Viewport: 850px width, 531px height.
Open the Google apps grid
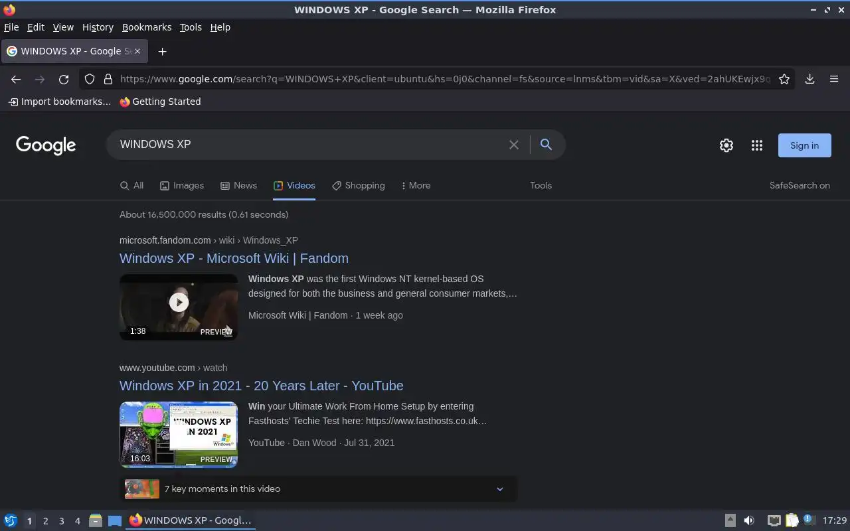coord(757,145)
